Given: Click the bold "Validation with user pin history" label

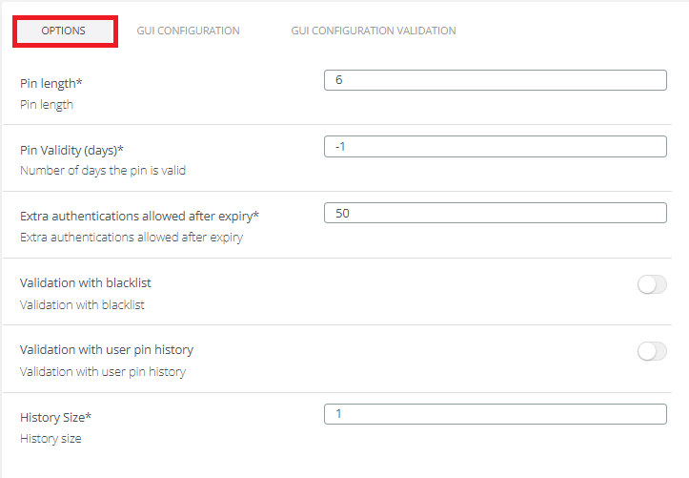Looking at the screenshot, I should (x=107, y=350).
